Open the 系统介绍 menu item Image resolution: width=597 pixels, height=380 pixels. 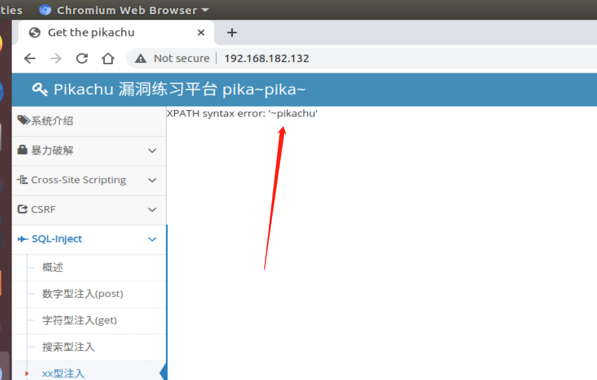(x=89, y=121)
